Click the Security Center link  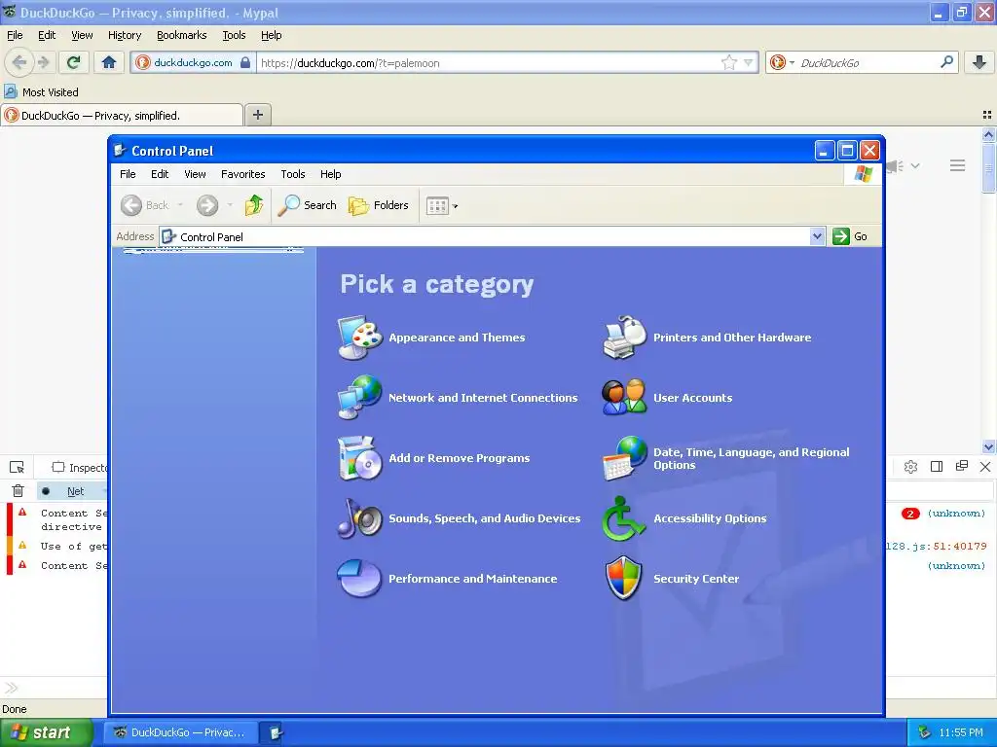pyautogui.click(x=696, y=579)
